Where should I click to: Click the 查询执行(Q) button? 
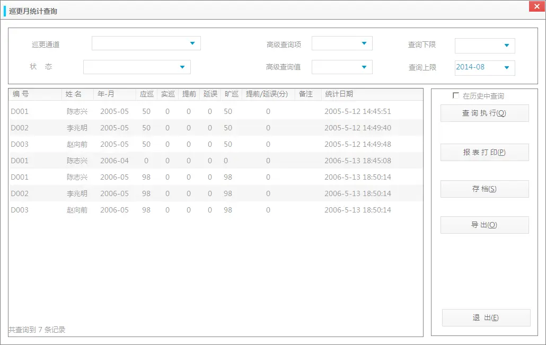click(484, 112)
